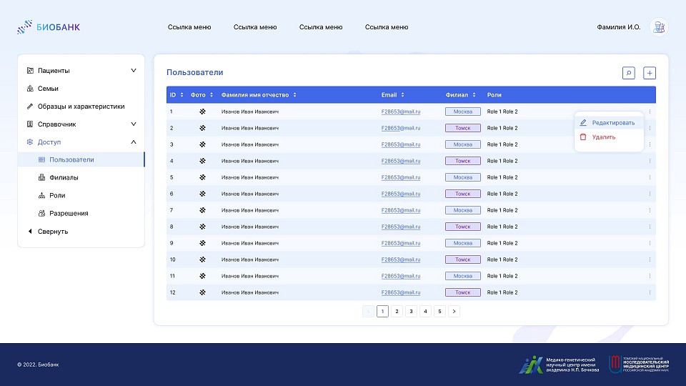
Task: Click the Роли column header
Action: 494,95
